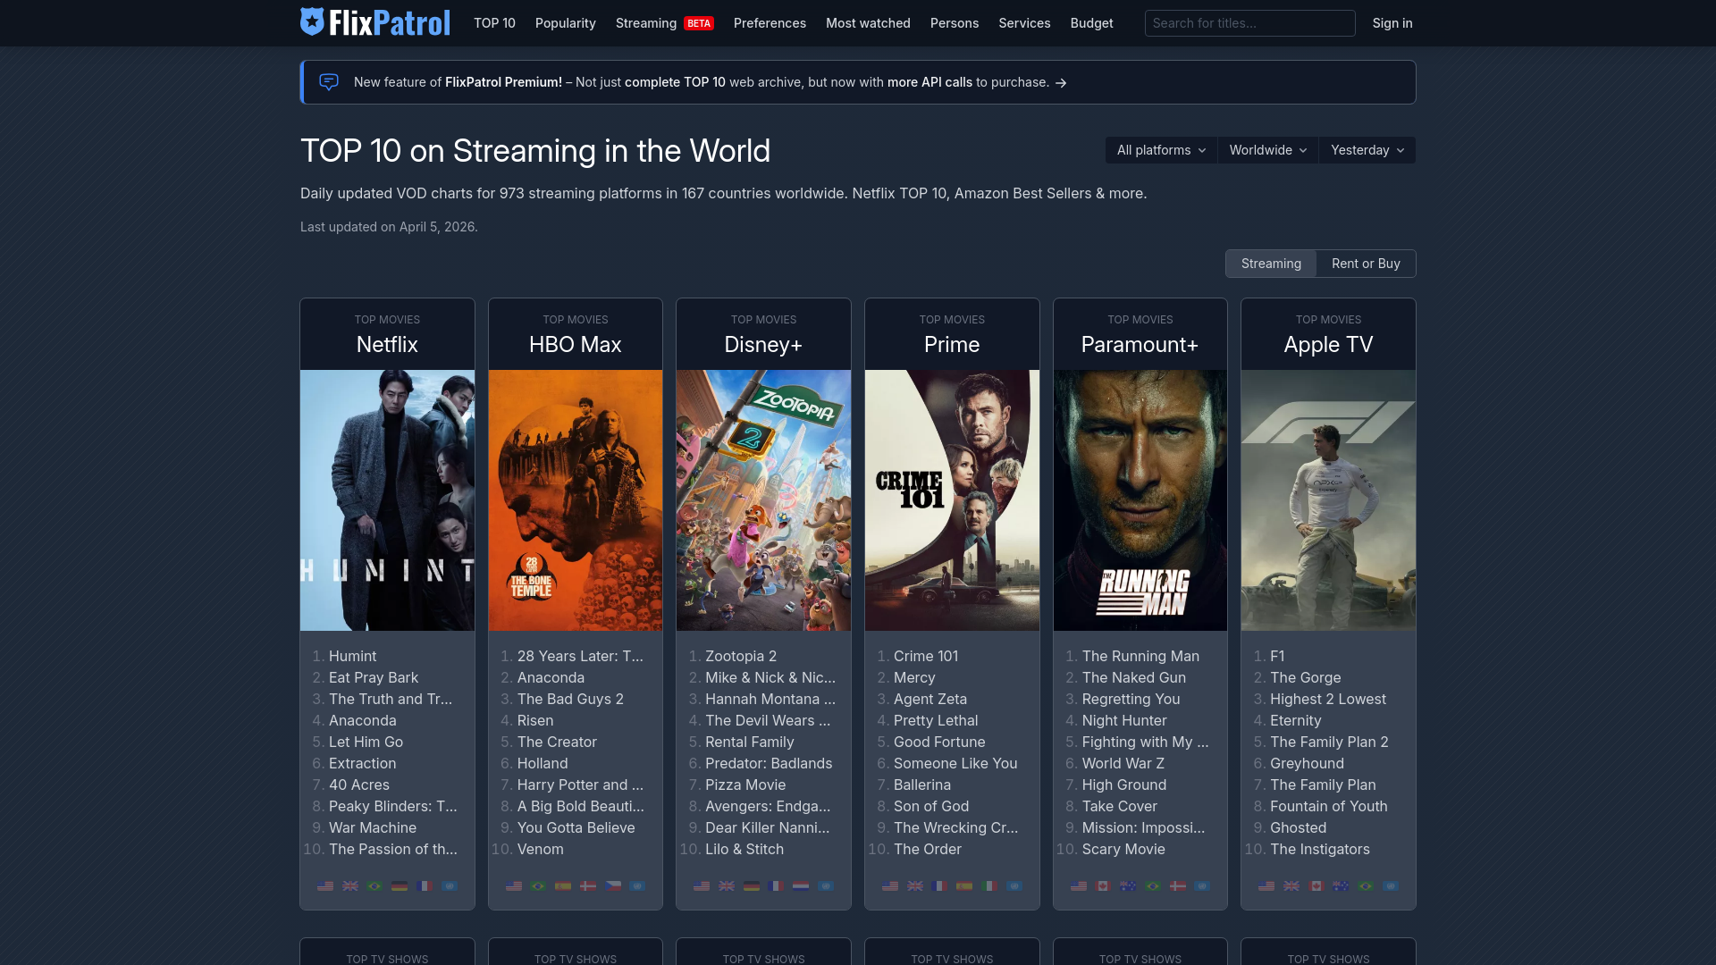The width and height of the screenshot is (1716, 965).
Task: Open the All platforms dropdown
Action: point(1161,150)
